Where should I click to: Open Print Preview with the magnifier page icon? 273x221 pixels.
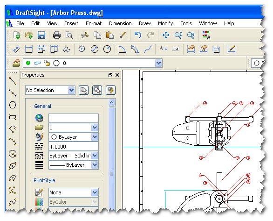point(69,35)
